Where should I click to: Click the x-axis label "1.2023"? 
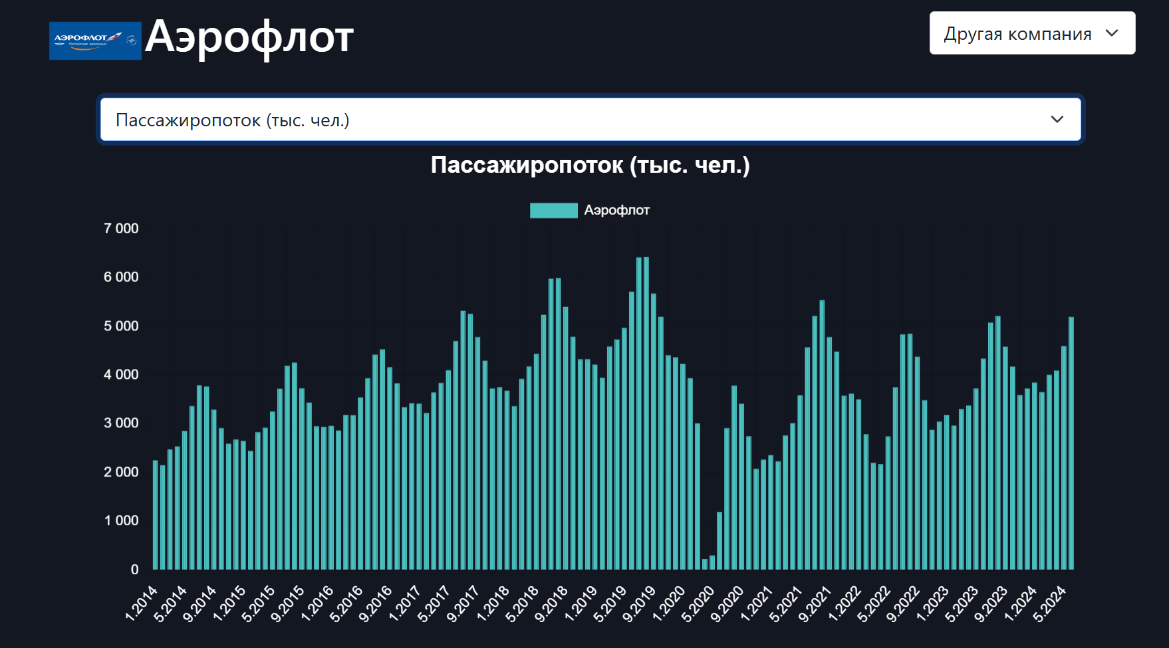tap(934, 603)
